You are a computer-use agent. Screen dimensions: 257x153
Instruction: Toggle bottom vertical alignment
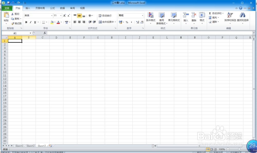(x=84, y=16)
